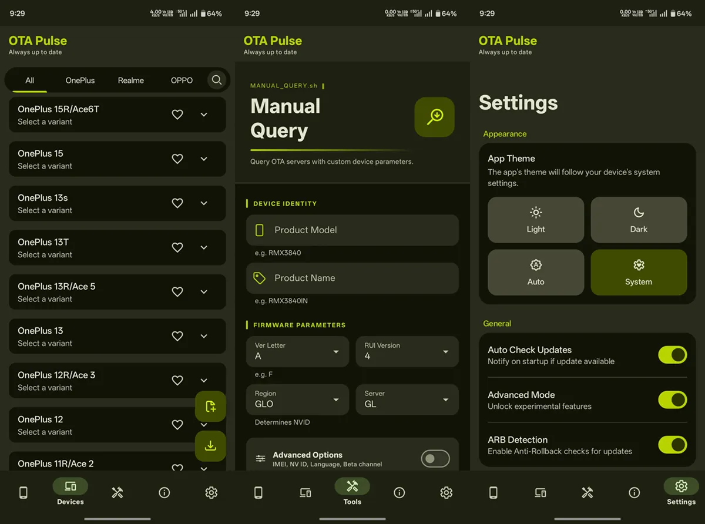This screenshot has width=705, height=524.
Task: Open devices icon in Settings screen nav bar
Action: coord(540,493)
